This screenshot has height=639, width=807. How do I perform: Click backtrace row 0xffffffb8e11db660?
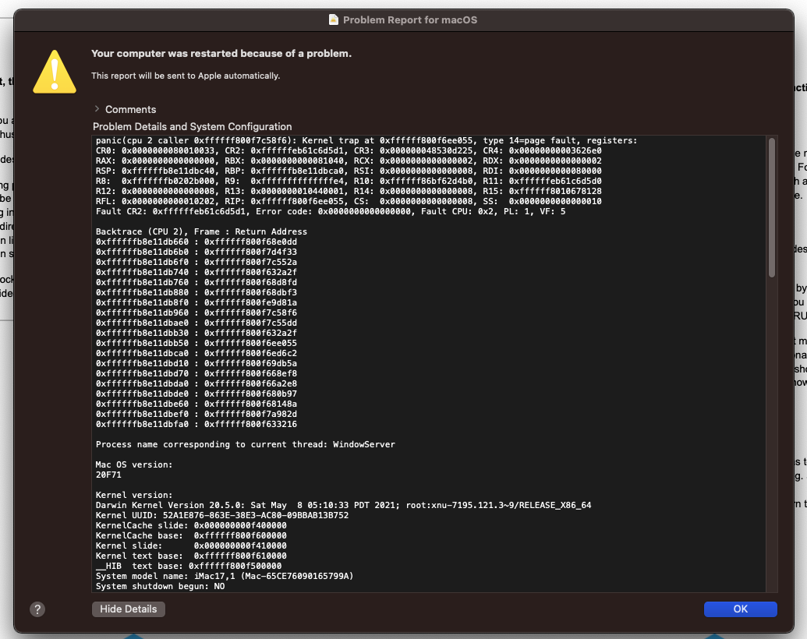(196, 242)
